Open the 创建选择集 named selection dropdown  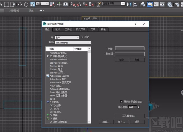click(x=113, y=4)
